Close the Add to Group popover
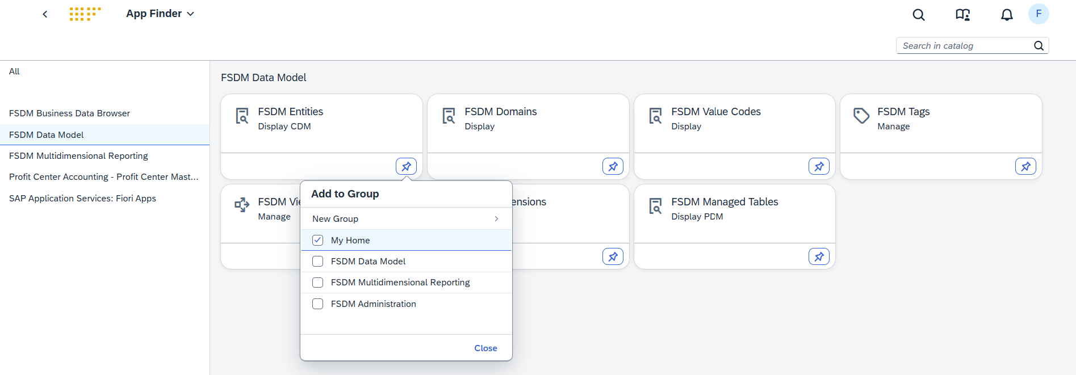The height and width of the screenshot is (375, 1076). coord(485,348)
